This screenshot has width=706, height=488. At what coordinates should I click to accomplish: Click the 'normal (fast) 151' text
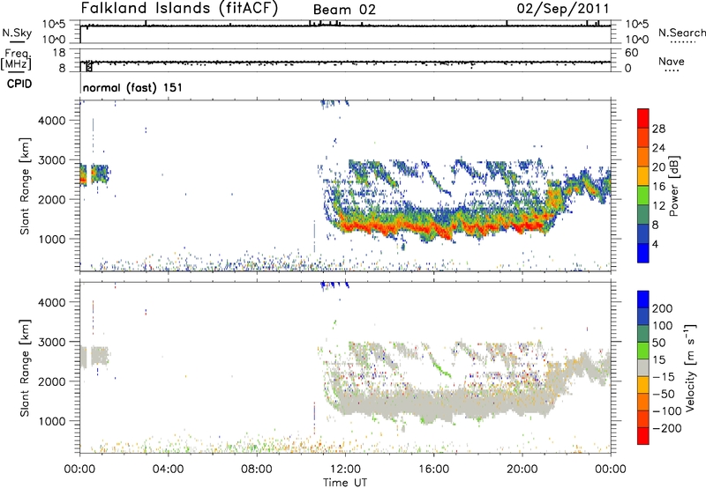click(x=133, y=87)
